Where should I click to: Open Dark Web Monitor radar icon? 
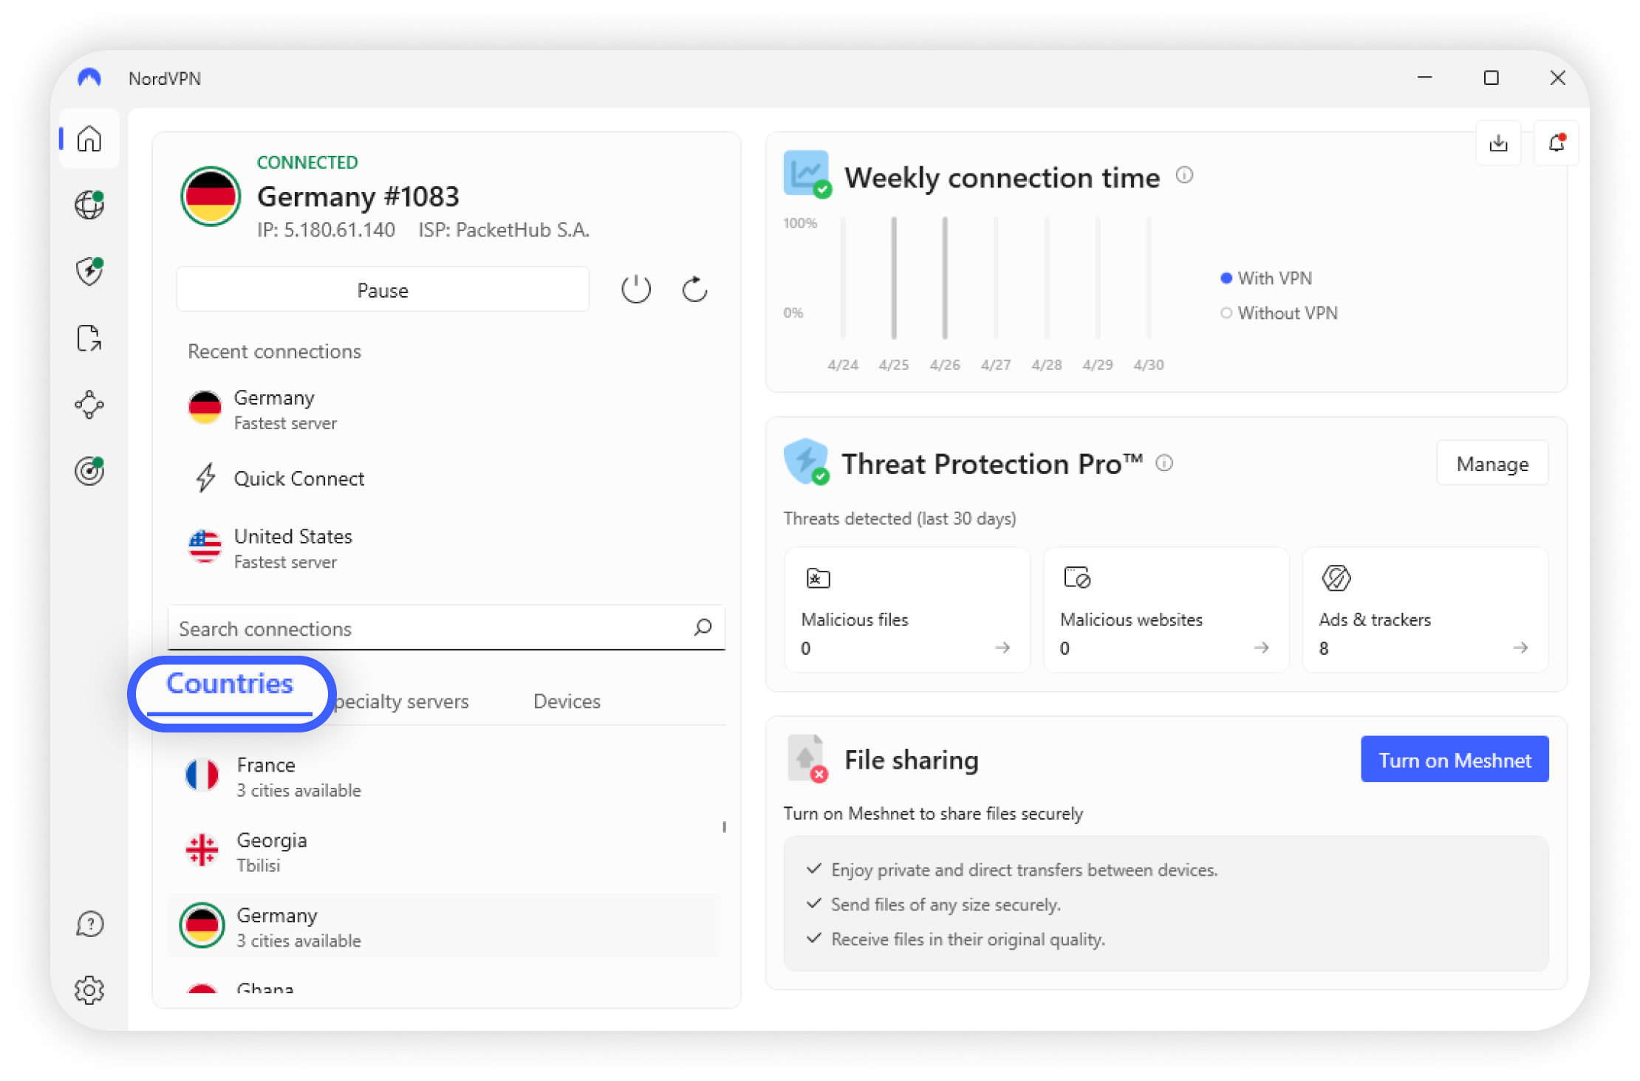click(89, 471)
